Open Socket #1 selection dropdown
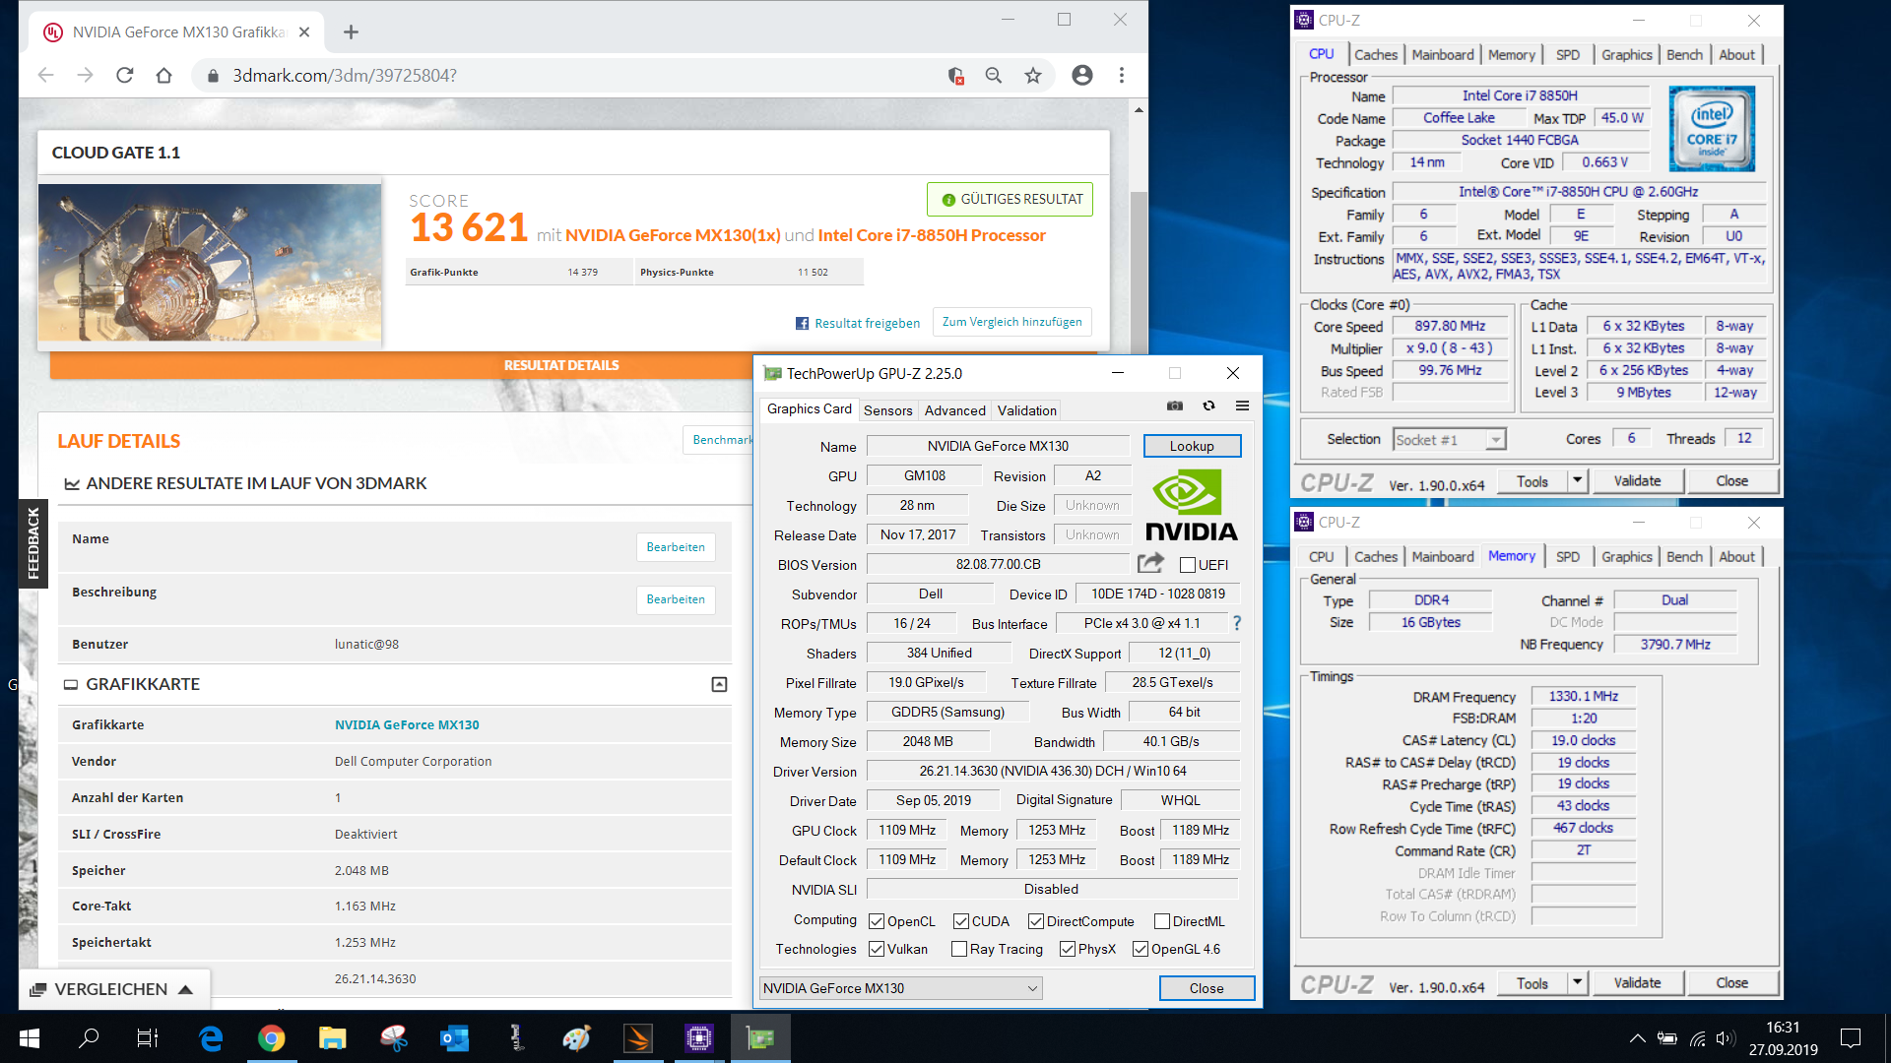The width and height of the screenshot is (1891, 1063). pyautogui.click(x=1450, y=440)
